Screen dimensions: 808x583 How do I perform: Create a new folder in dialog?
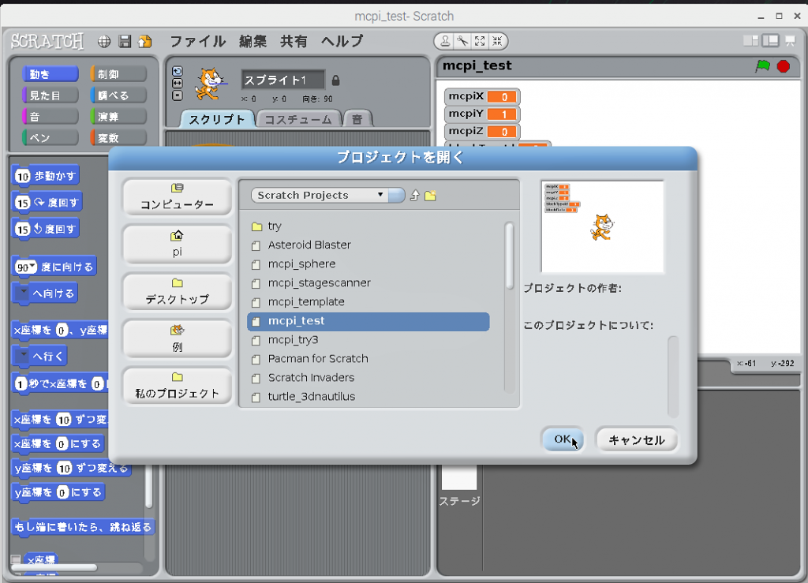pos(430,195)
